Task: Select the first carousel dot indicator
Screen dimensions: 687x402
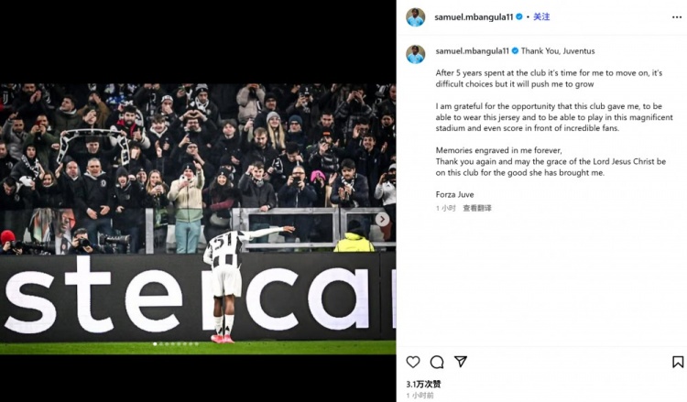Action: [x=154, y=343]
